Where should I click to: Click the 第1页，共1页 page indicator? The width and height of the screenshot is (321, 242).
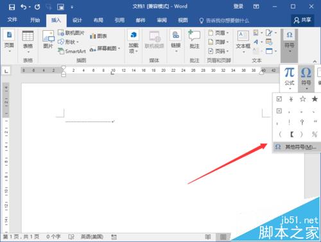pyautogui.click(x=21, y=237)
